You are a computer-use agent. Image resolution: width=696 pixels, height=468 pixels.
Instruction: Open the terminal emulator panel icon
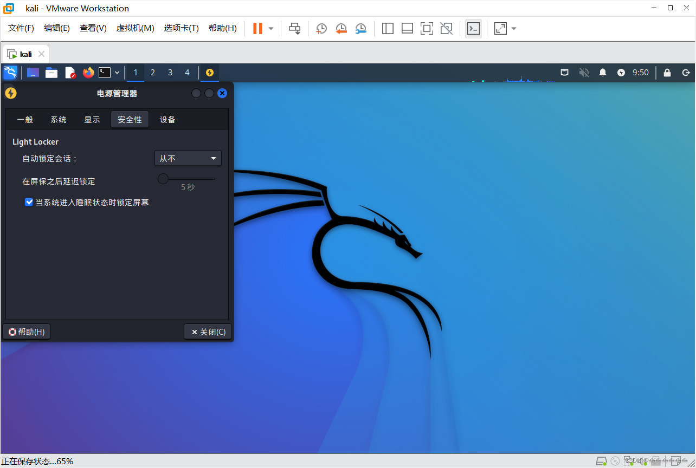[x=105, y=73]
